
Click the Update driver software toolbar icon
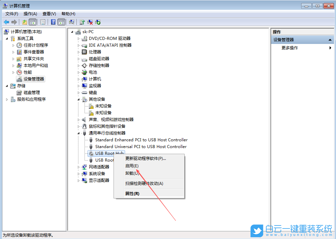[83, 22]
